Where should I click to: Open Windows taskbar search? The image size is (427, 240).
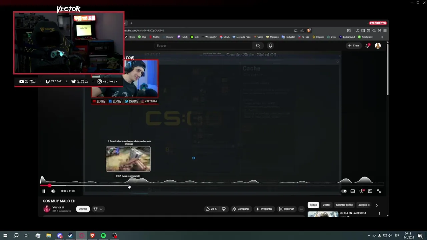tap(16, 236)
